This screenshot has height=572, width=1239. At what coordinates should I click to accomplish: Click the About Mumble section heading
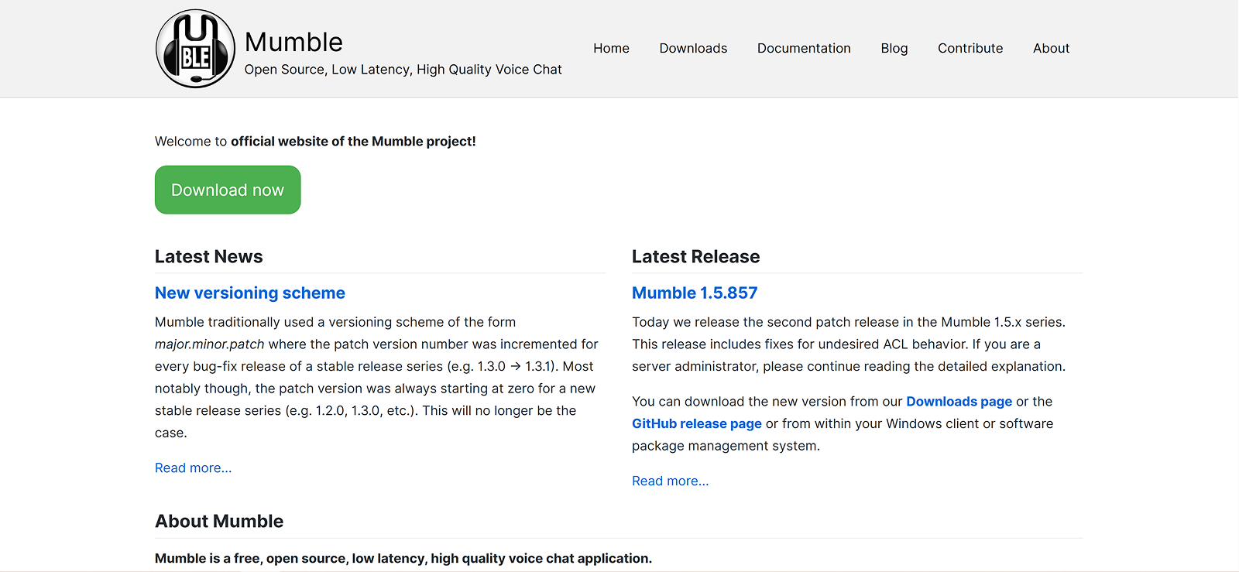pos(219,521)
